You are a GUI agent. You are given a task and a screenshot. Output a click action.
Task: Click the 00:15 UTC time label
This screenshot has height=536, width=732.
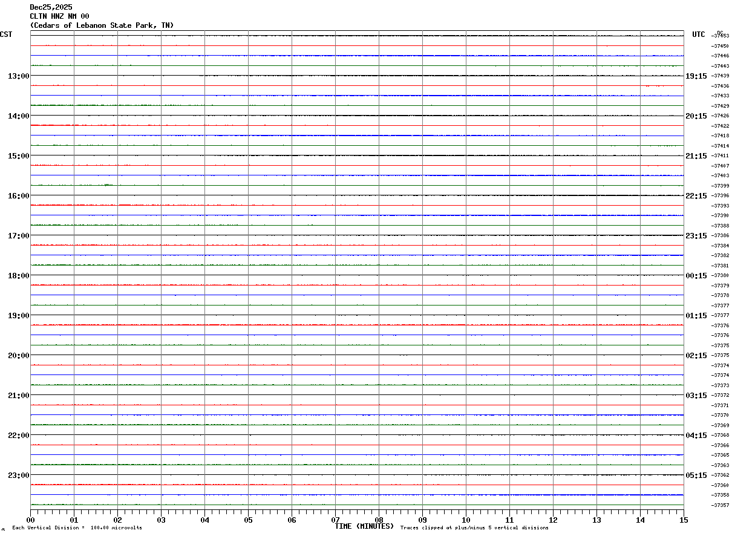coord(696,276)
